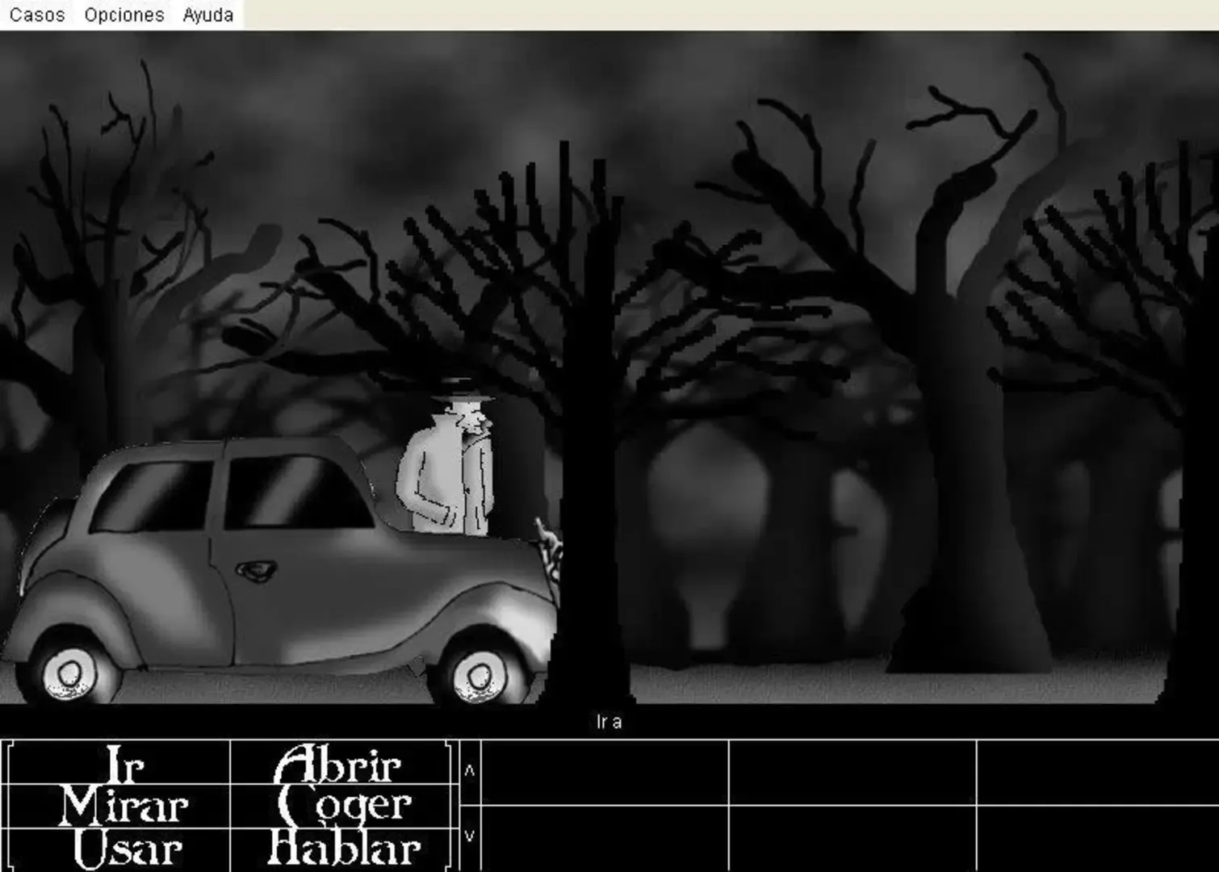Click the car's rear side window
Viewport: 1219px width, 872px height.
[x=153, y=495]
